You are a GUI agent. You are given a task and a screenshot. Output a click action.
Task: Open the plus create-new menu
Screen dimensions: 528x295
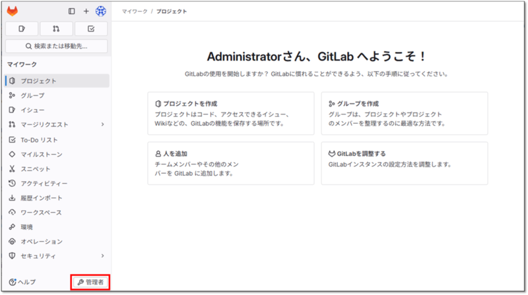coord(86,11)
